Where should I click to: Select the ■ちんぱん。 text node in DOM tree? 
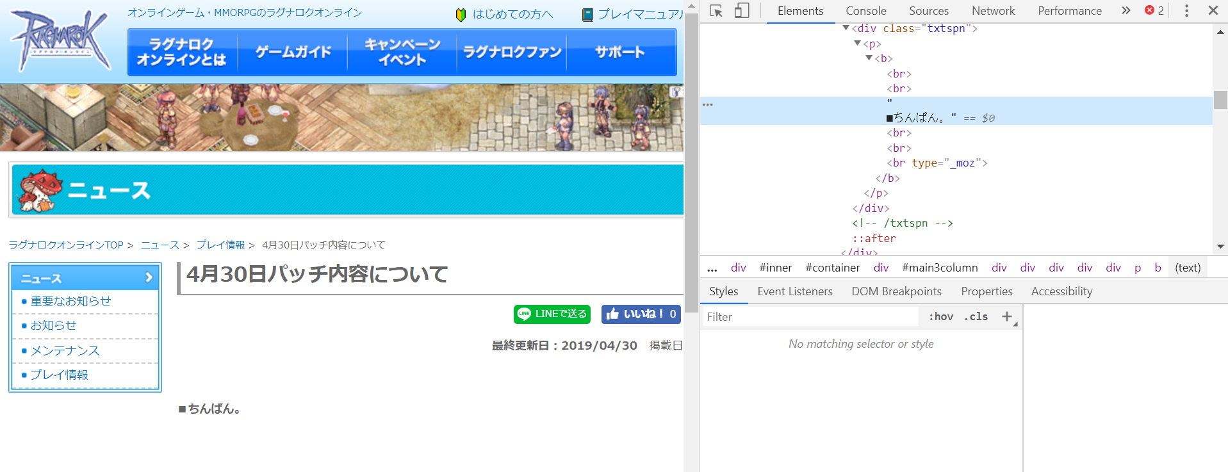[x=956, y=111]
